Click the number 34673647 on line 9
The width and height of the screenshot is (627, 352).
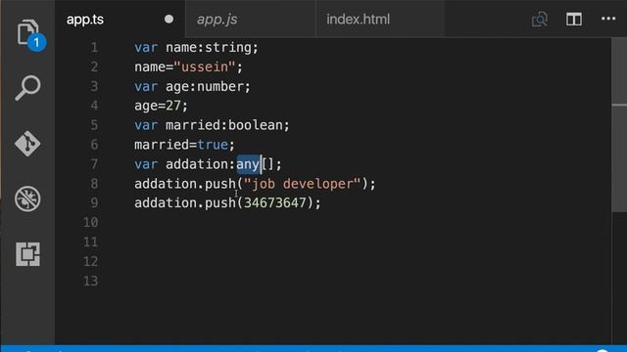click(274, 202)
